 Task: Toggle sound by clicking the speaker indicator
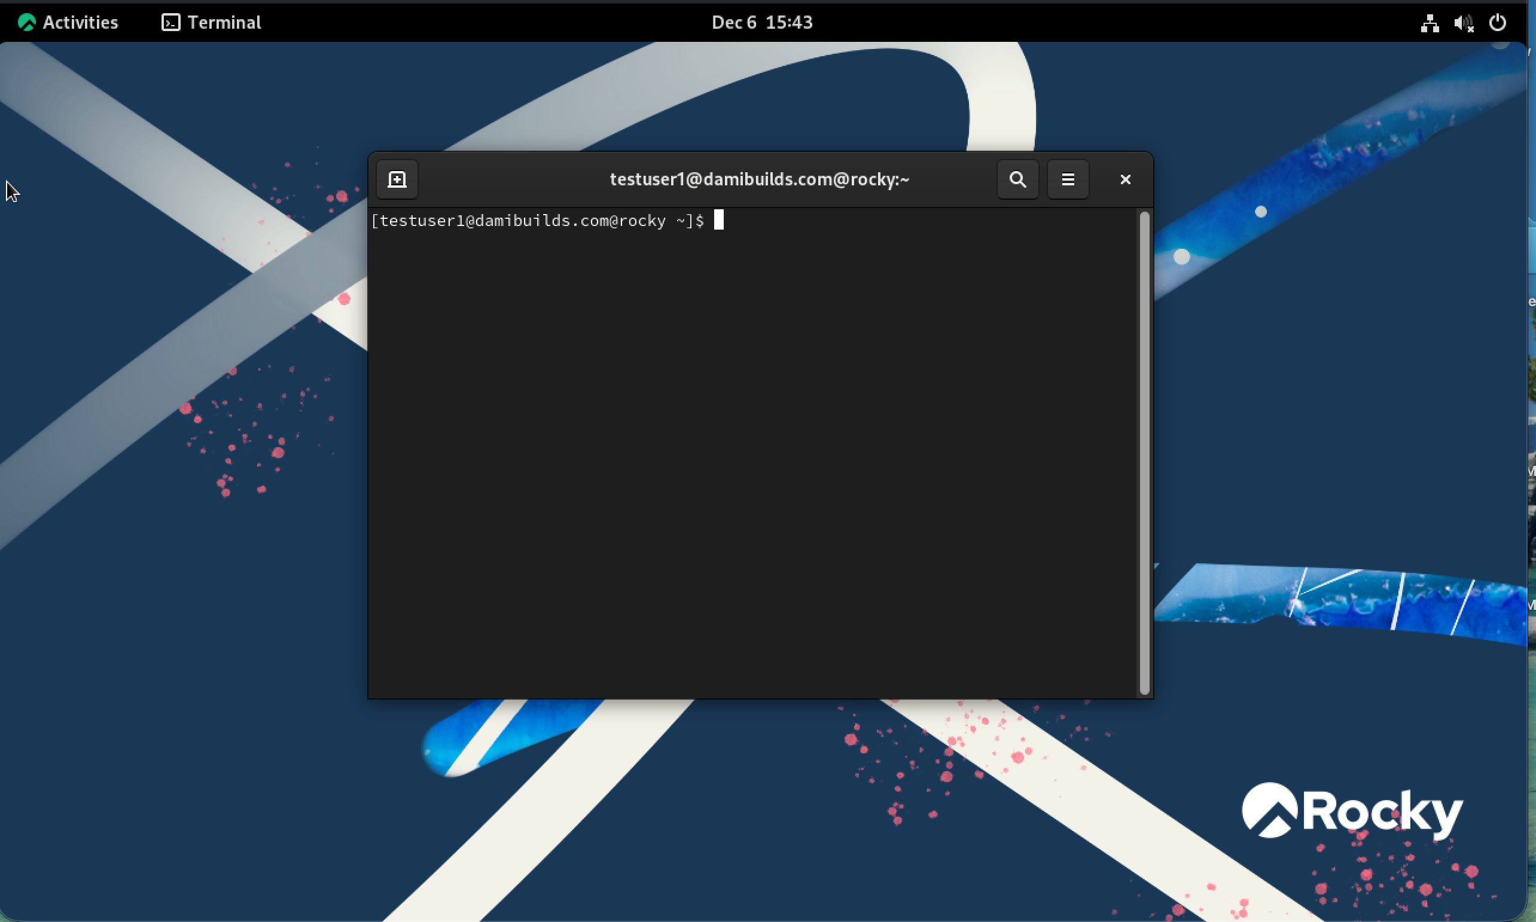(1463, 22)
